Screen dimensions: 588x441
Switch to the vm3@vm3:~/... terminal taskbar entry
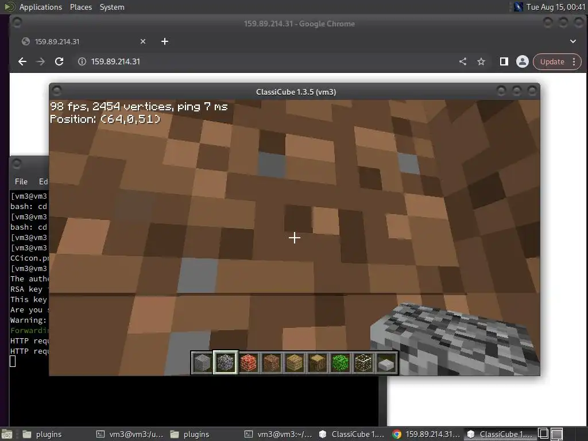[x=278, y=434]
